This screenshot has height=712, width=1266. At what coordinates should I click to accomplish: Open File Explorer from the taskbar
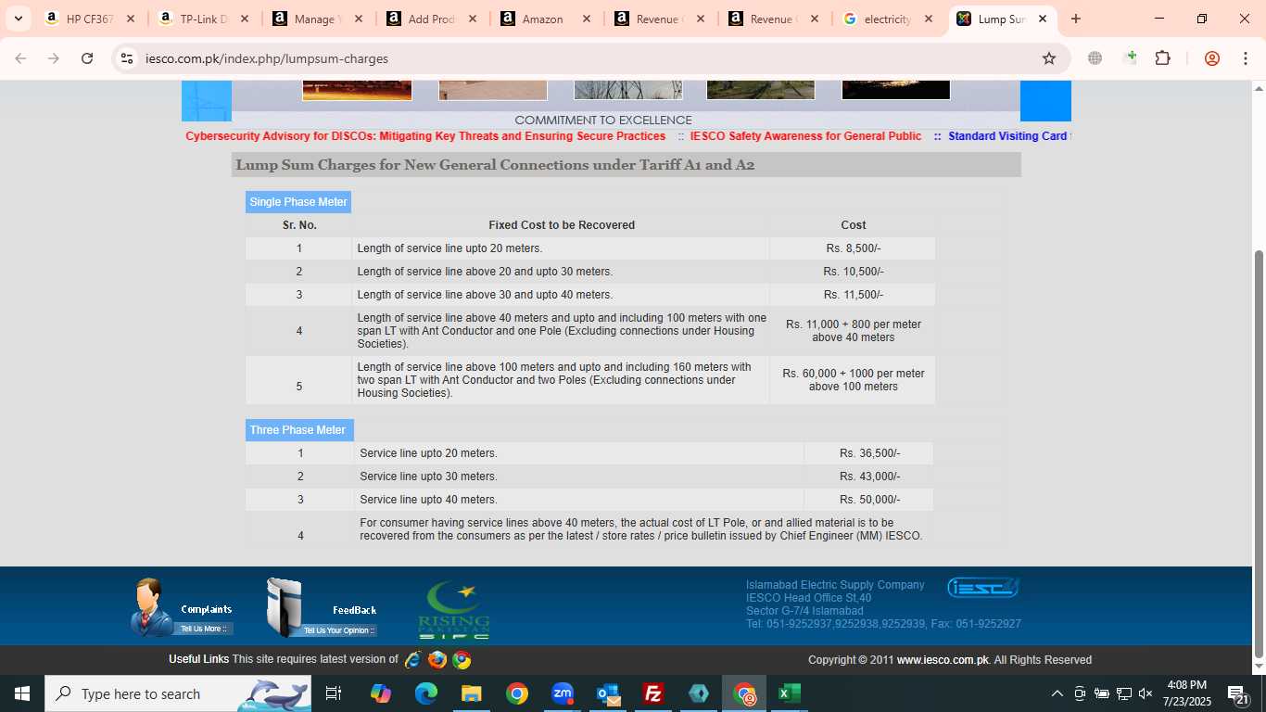click(x=472, y=693)
